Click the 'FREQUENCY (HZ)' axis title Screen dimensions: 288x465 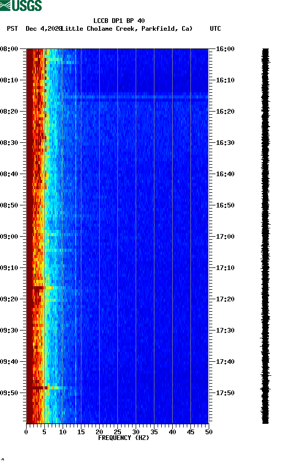pyautogui.click(x=124, y=438)
